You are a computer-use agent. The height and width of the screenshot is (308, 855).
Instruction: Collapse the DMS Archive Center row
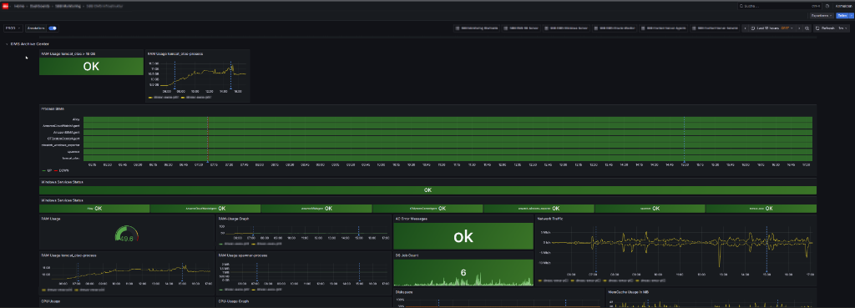click(x=28, y=44)
